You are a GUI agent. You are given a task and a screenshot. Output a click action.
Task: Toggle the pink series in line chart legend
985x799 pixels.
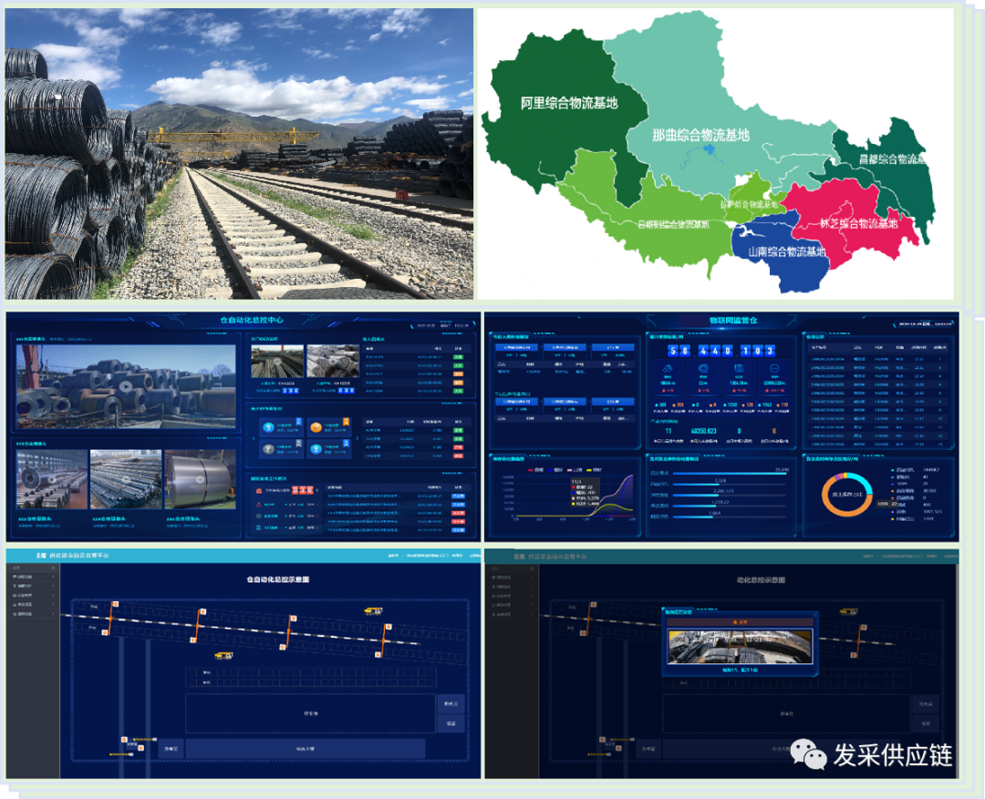[575, 469]
